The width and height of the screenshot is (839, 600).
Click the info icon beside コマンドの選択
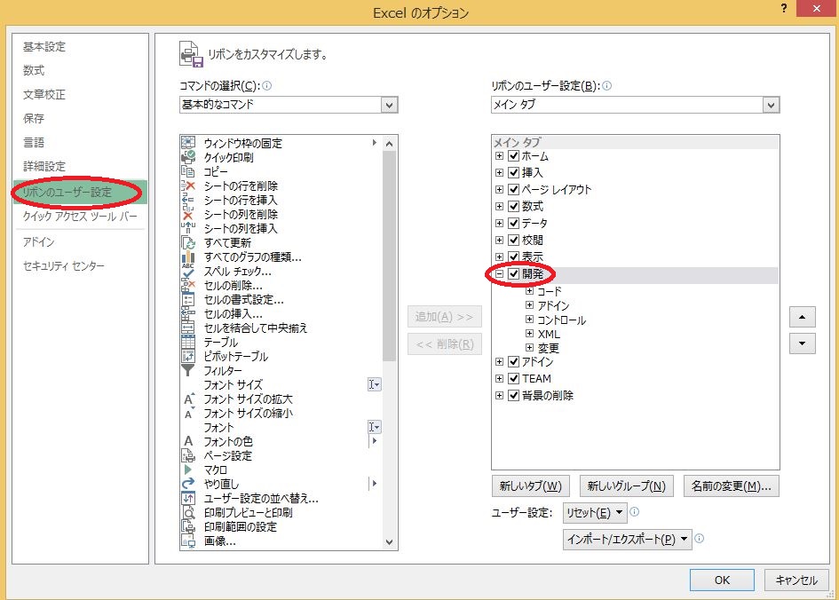[266, 85]
